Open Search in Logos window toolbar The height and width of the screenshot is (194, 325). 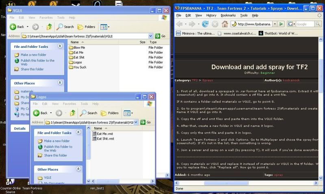point(89,113)
